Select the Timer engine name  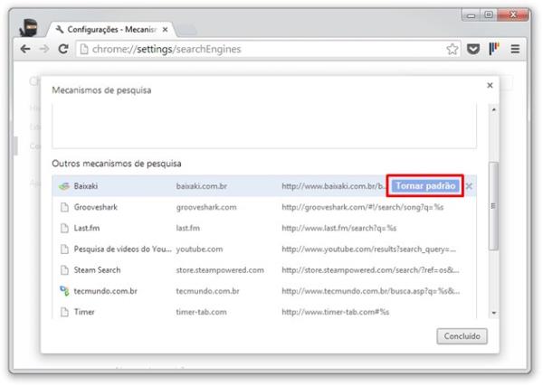pyautogui.click(x=84, y=312)
